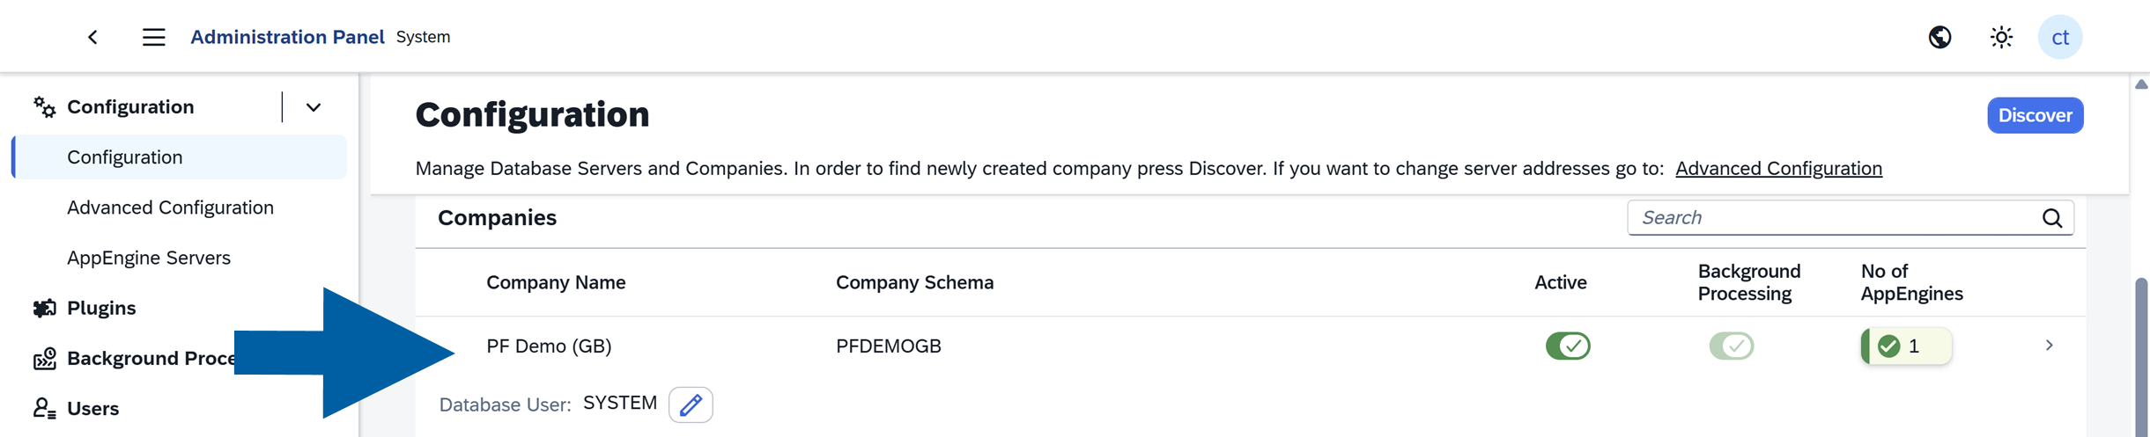Click the back arrow in header
Image resolution: width=2150 pixels, height=437 pixels.
click(x=92, y=37)
